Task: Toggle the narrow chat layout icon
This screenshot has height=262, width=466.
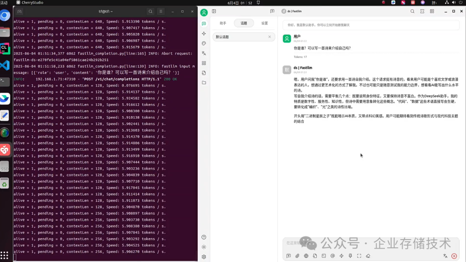Action: [422, 11]
